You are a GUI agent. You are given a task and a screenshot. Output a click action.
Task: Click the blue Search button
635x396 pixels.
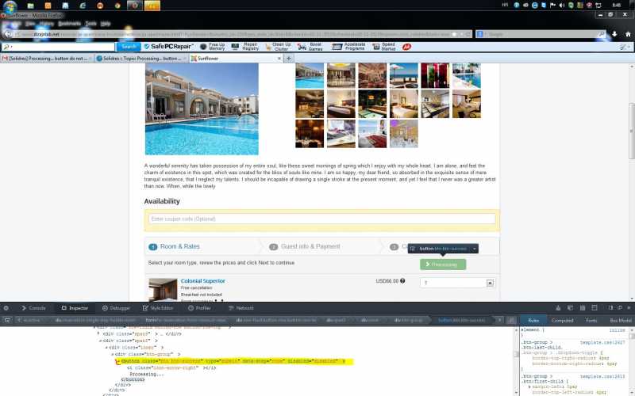pyautogui.click(x=129, y=47)
